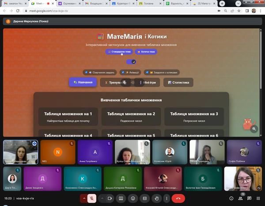Viewport: 265px width, 206px height.
Task: Select the Навчання tab
Action: point(83,82)
